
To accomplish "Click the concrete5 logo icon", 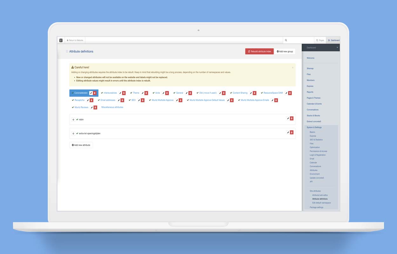I will click(x=61, y=40).
